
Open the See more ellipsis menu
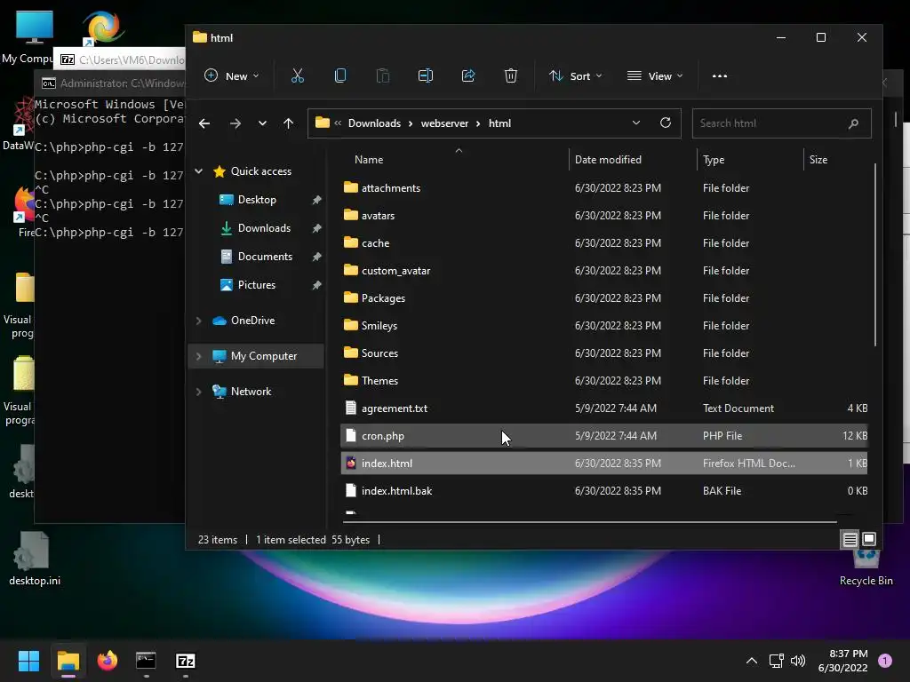(720, 76)
